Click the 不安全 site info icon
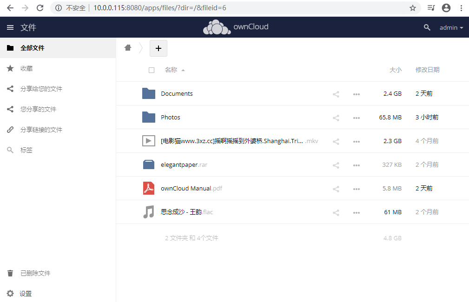This screenshot has width=469, height=302. pos(59,8)
